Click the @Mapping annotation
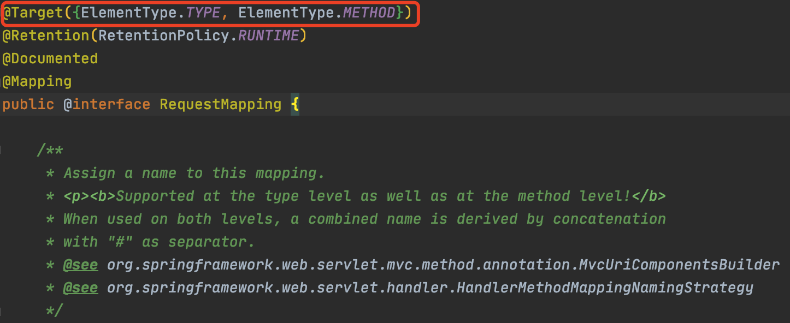The width and height of the screenshot is (790, 323). [37, 81]
